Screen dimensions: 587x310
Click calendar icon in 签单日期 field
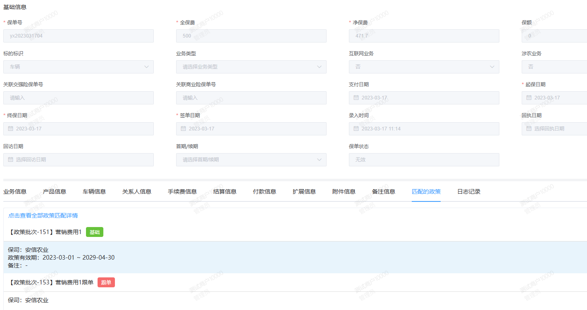point(184,129)
